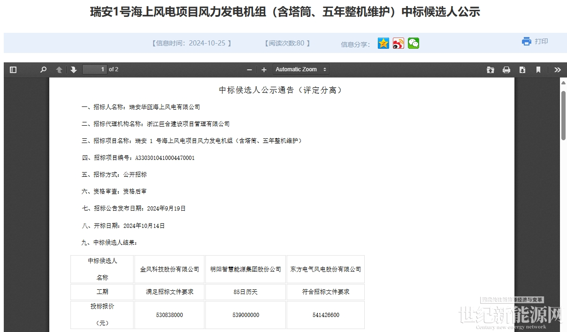
Task: Click the 'of 2' page count text
Action: coord(114,69)
